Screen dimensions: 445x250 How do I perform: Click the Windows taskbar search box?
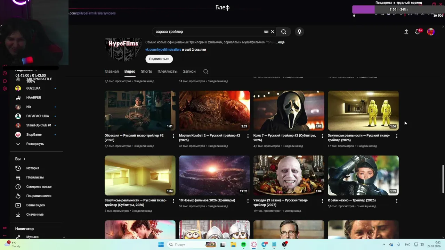[192, 244]
